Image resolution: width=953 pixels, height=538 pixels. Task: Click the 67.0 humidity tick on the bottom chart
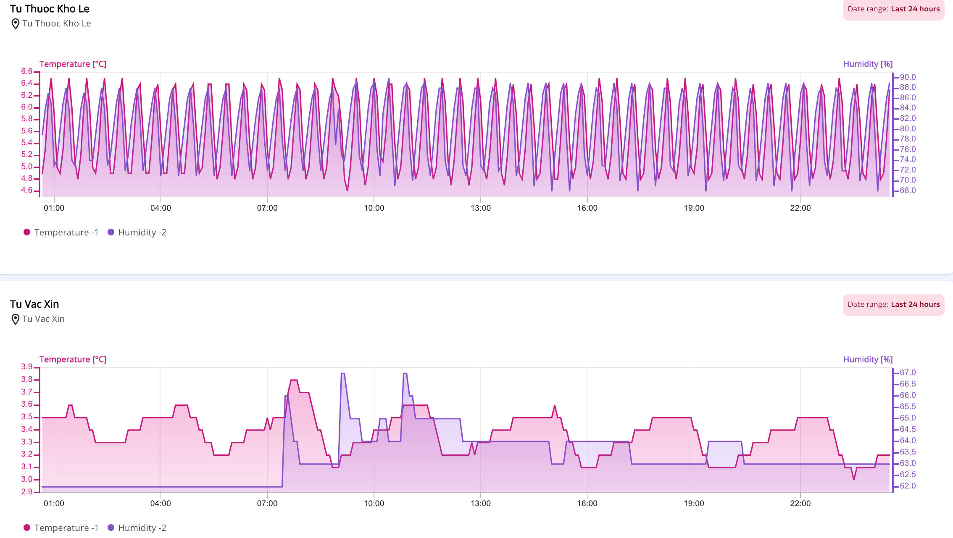[x=908, y=373]
